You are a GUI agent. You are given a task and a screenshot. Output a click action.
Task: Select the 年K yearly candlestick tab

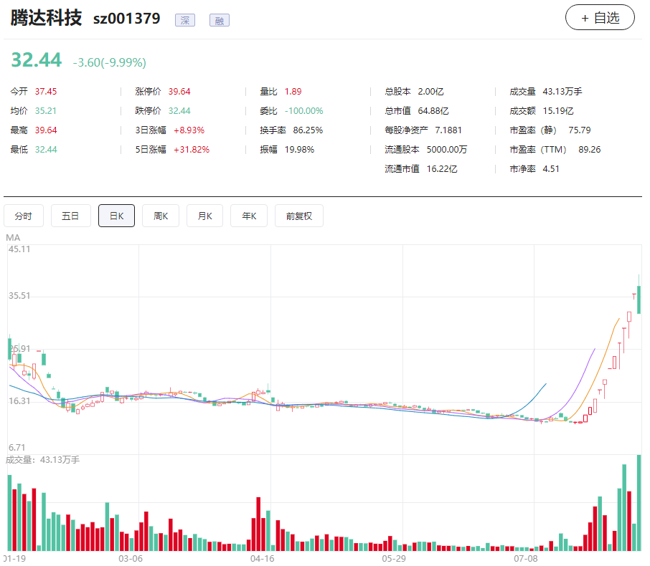click(249, 216)
